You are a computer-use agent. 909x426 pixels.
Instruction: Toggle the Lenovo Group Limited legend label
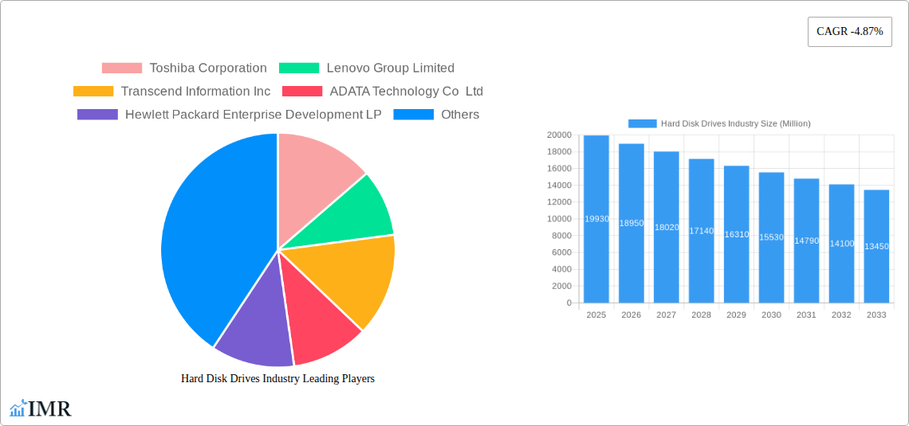[x=391, y=68]
